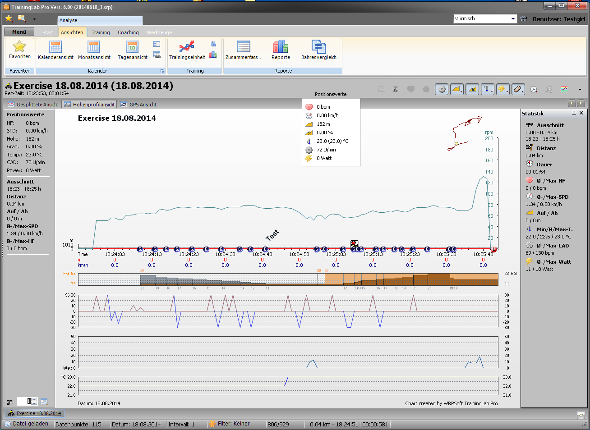Image resolution: width=590 pixels, height=430 pixels.
Task: Open quick access customize dropdown arrow
Action: (x=34, y=19)
